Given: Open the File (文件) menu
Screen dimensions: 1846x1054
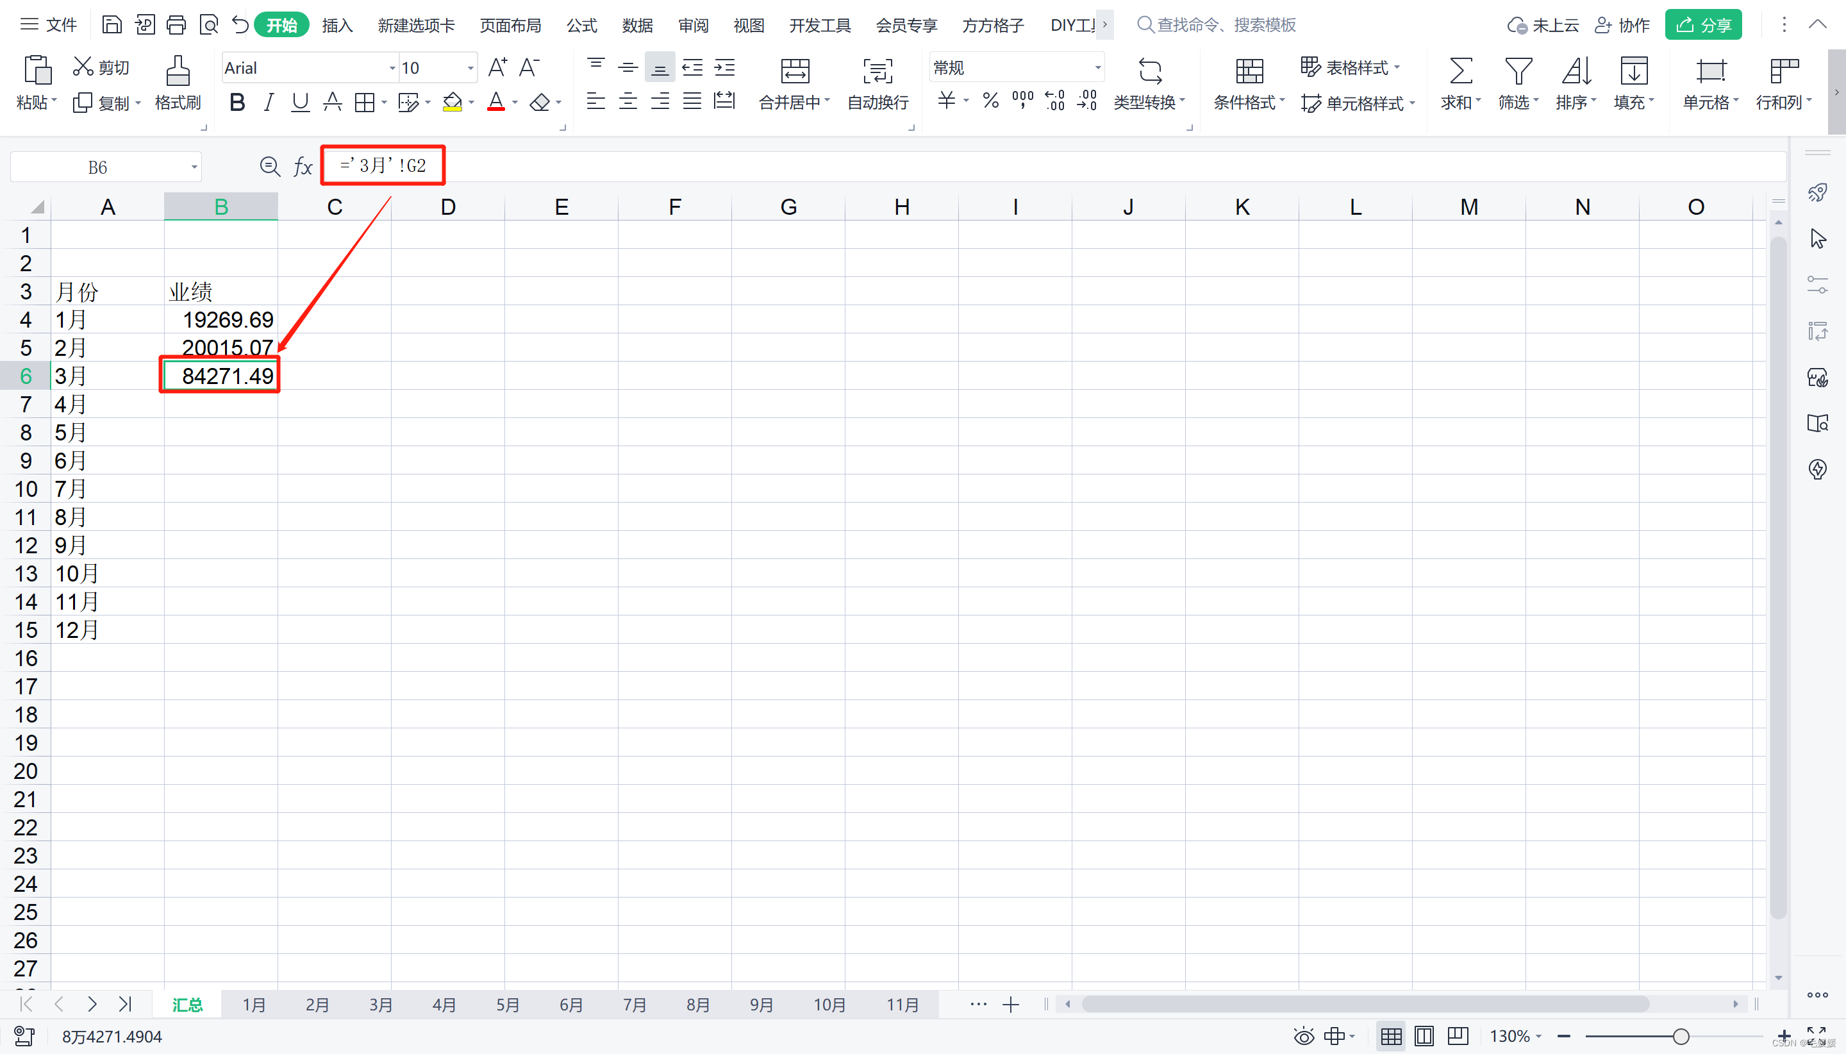Looking at the screenshot, I should point(49,26).
